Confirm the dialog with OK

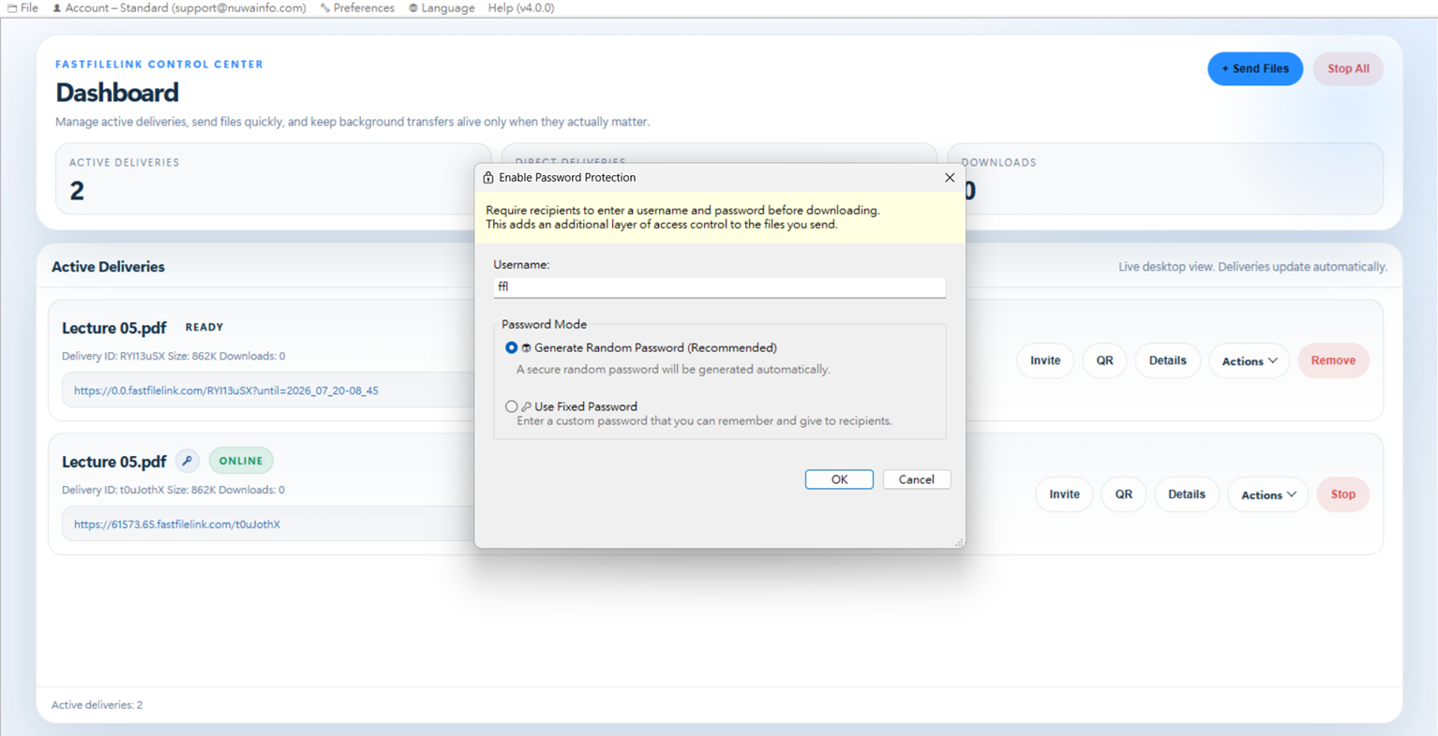tap(839, 479)
